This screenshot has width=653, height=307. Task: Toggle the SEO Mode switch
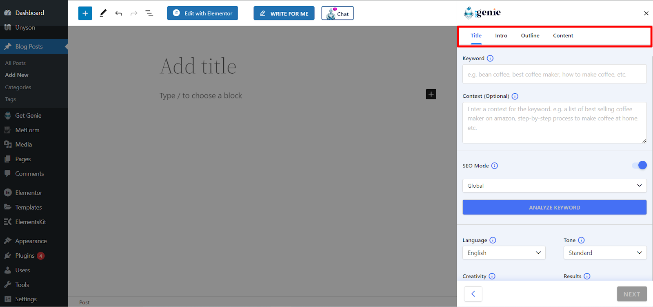click(x=639, y=165)
